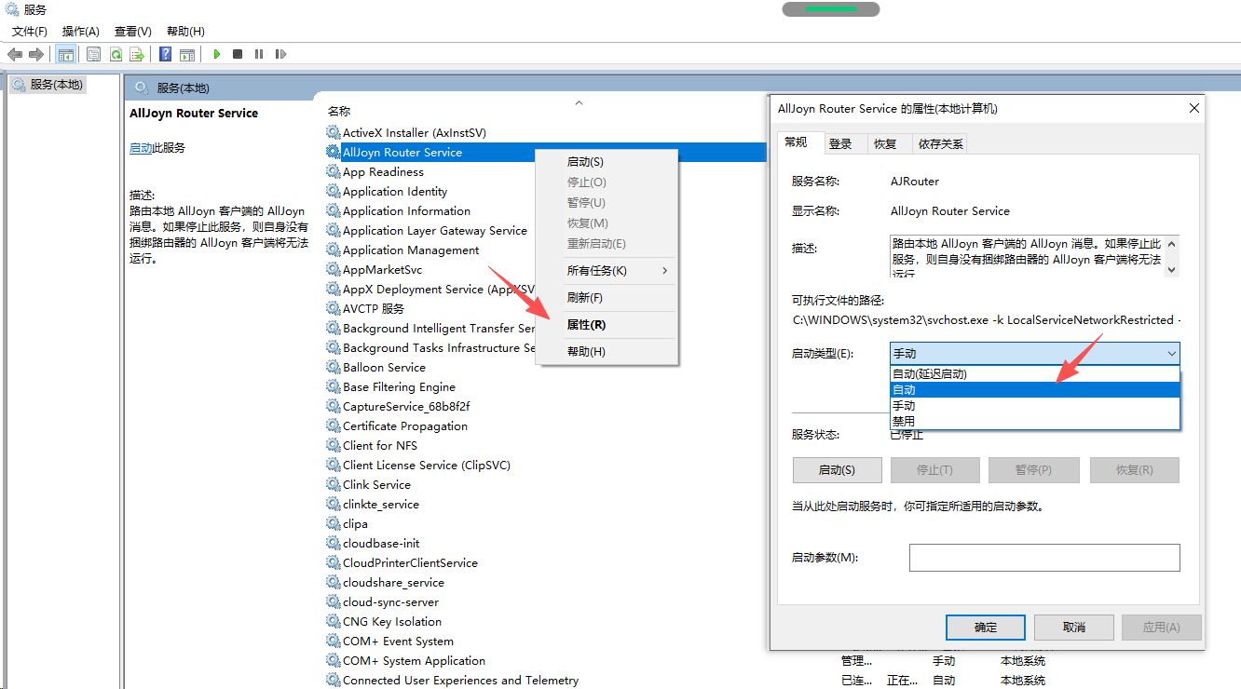Select AllJoyn Router Service row
Image resolution: width=1241 pixels, height=689 pixels.
[x=545, y=152]
